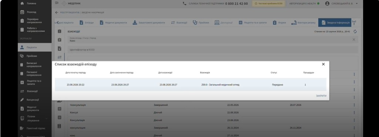
Task: Open three-dots menu for Консультація 23.08.2026 row
Action: (x=354, y=120)
